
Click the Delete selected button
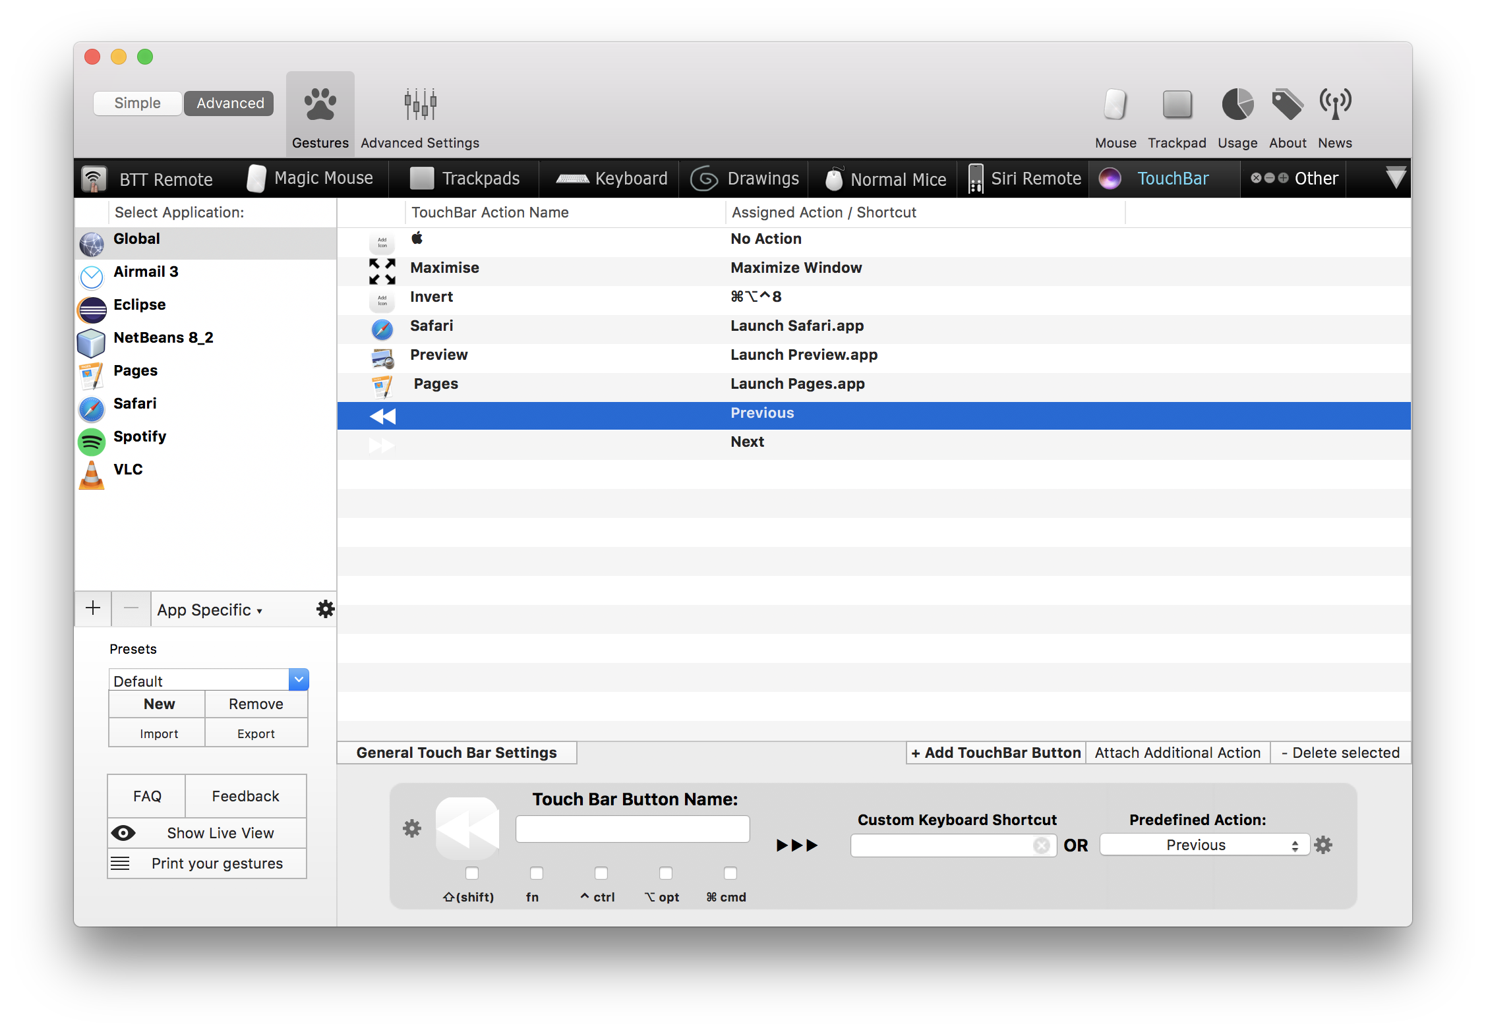point(1340,753)
